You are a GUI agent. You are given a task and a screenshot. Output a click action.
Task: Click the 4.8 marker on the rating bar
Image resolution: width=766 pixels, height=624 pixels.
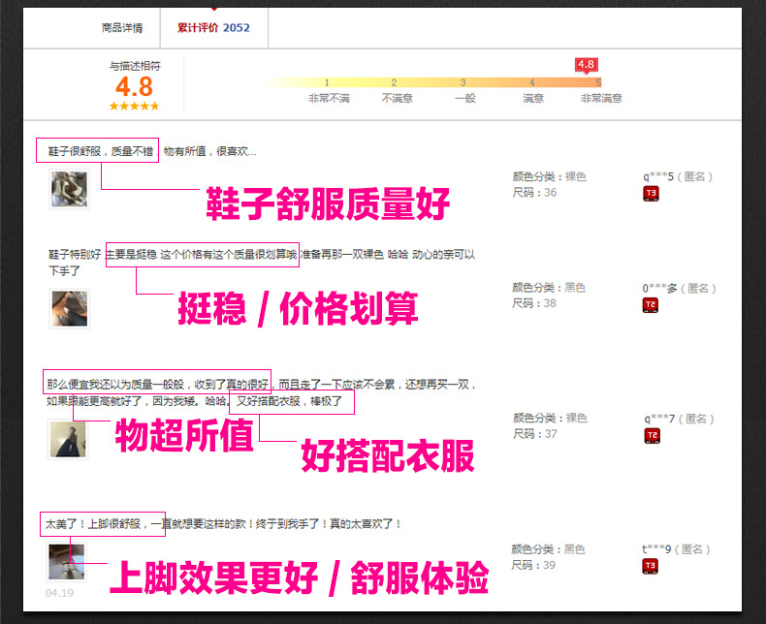[586, 65]
